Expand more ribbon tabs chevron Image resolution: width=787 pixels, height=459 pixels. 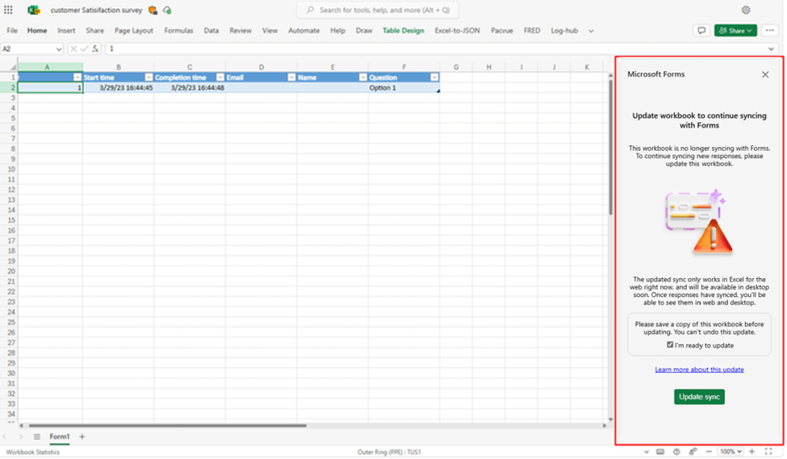[591, 31]
